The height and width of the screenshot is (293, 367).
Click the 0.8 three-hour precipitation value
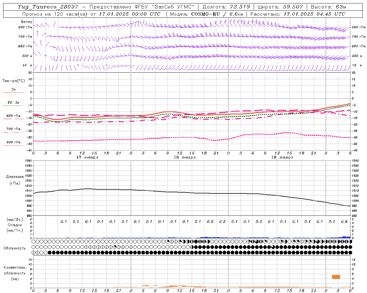point(344,221)
